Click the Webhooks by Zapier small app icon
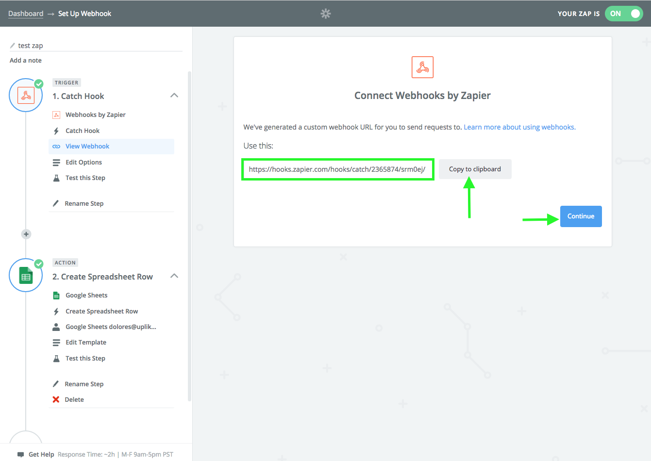Viewport: 651px width, 461px height. point(56,115)
